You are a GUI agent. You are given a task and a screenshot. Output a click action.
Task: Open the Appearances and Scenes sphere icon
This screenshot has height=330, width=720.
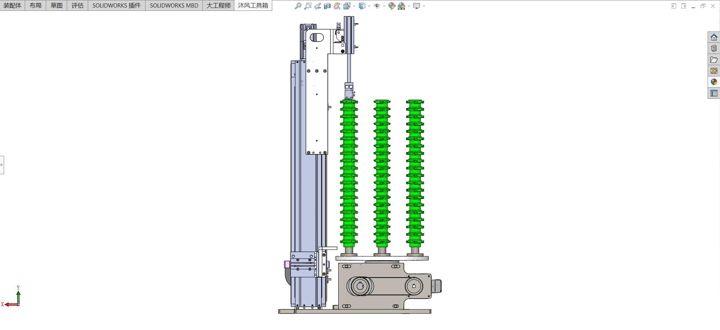[714, 82]
